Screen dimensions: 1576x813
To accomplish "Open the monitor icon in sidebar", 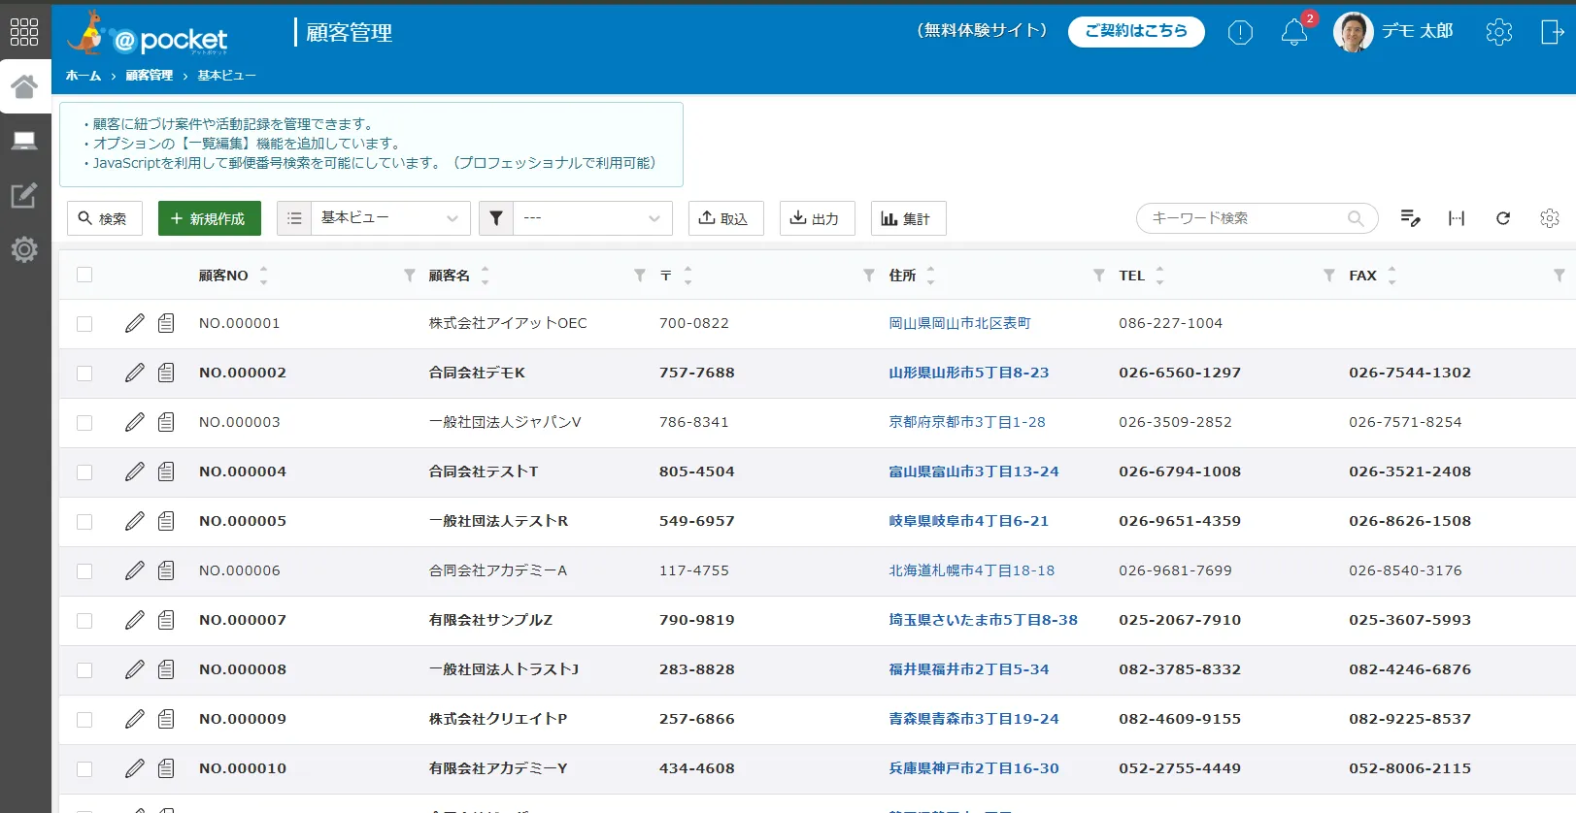I will (x=24, y=142).
